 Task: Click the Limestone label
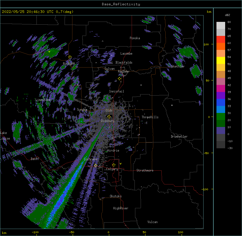point(43,100)
